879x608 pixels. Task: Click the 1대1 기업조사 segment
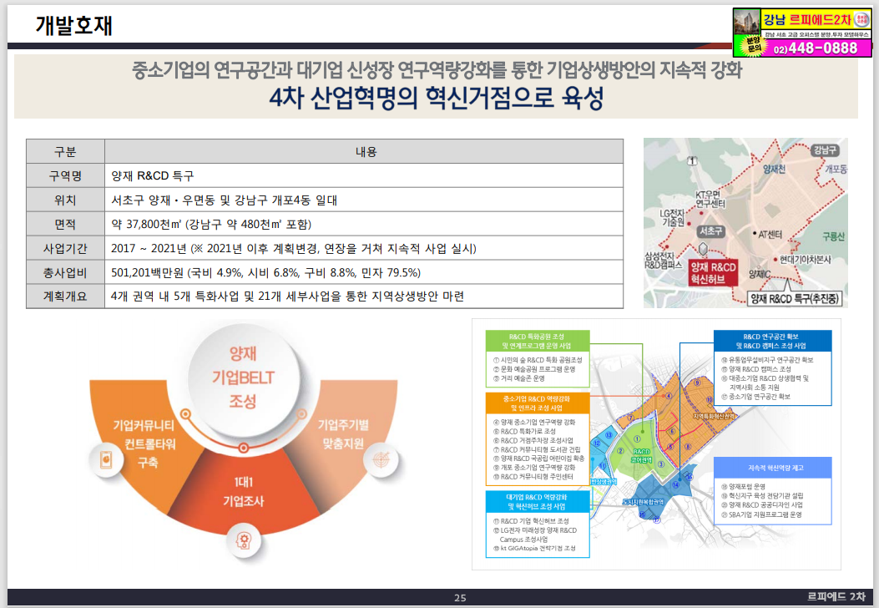pyautogui.click(x=243, y=491)
